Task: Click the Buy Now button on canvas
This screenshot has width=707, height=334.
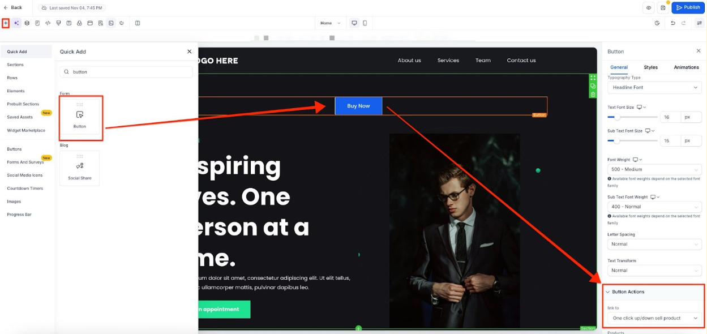Action: click(358, 106)
